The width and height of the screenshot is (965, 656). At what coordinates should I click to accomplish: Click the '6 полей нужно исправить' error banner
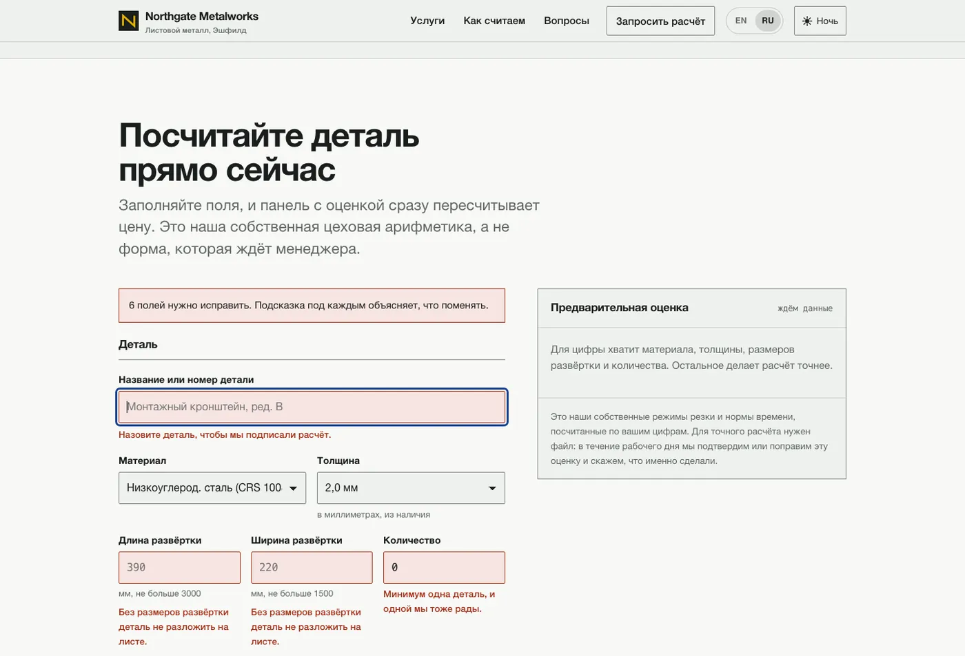coord(312,306)
